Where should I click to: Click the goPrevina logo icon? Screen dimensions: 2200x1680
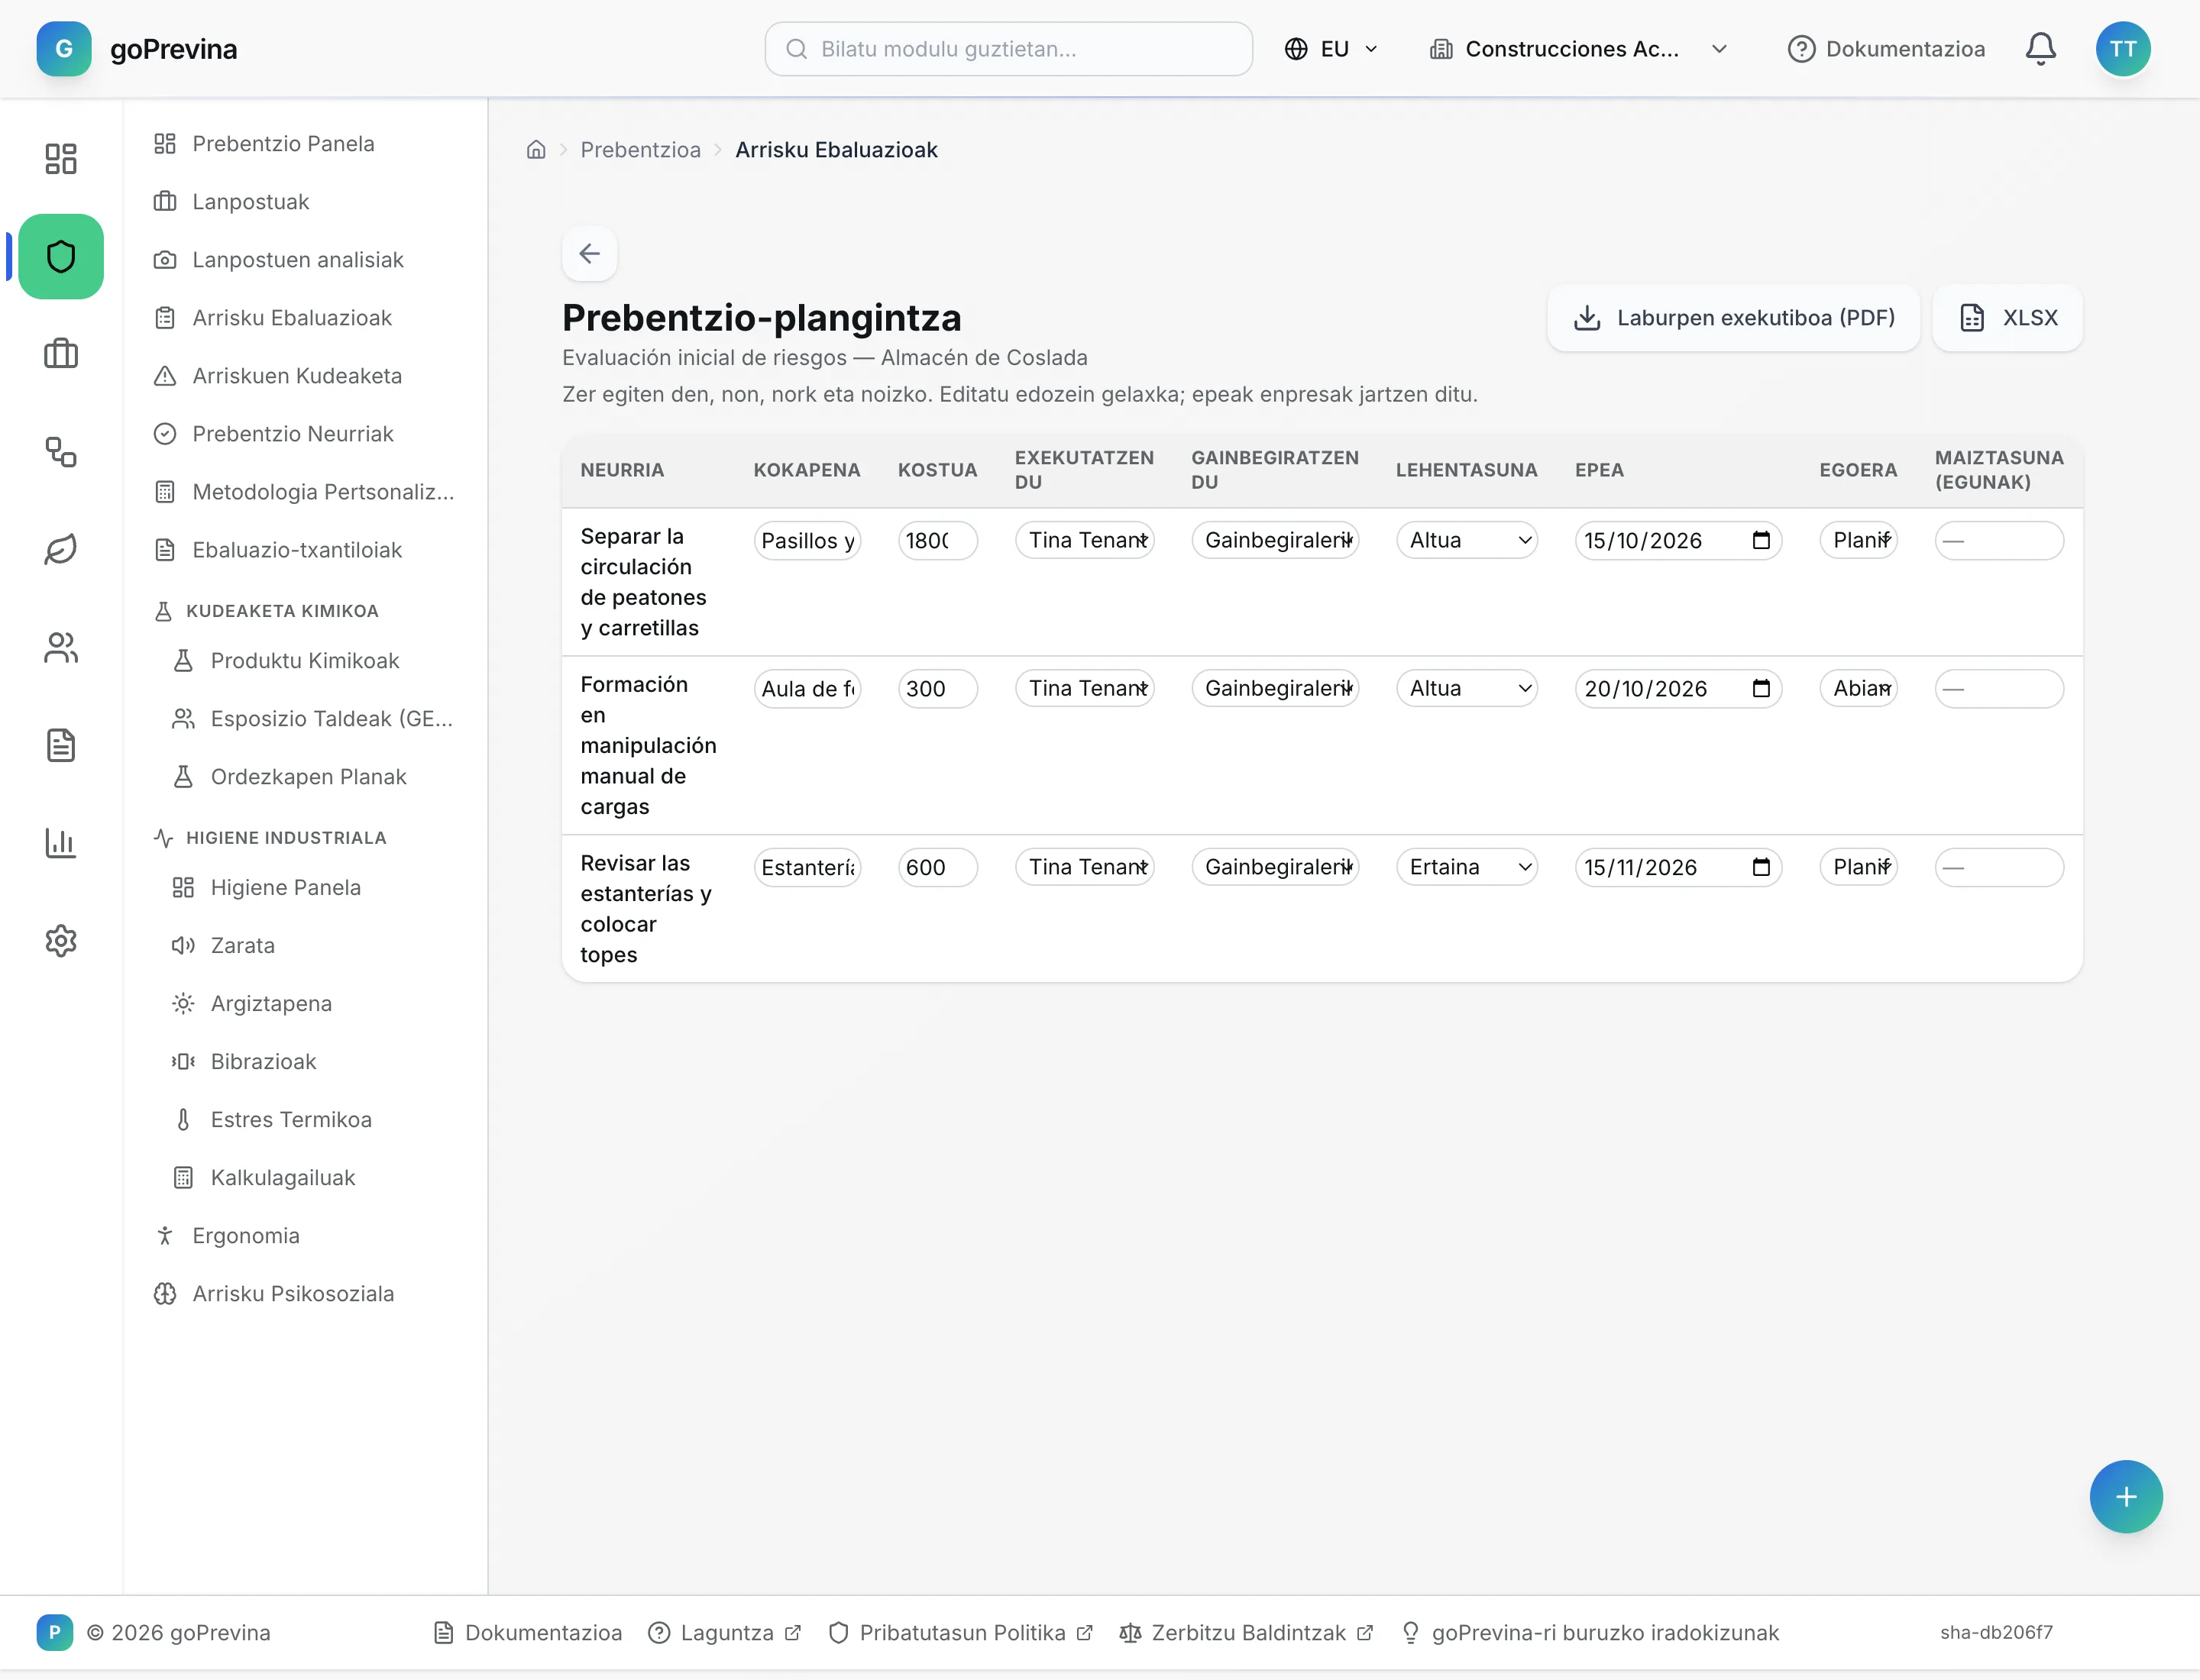point(63,49)
